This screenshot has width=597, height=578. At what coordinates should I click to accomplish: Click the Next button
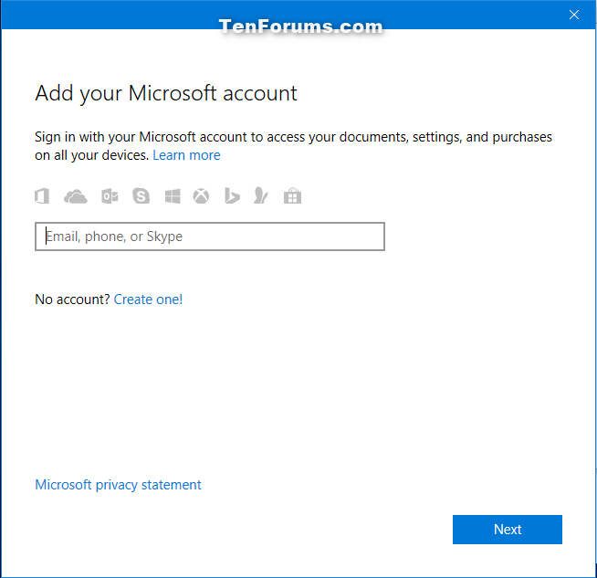tap(508, 530)
